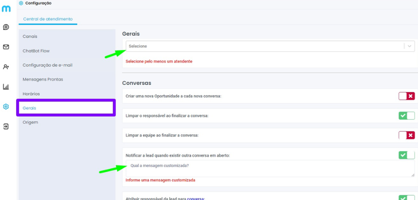This screenshot has height=200, width=418.
Task: Click the blue M logo icon
Action: 6,8
